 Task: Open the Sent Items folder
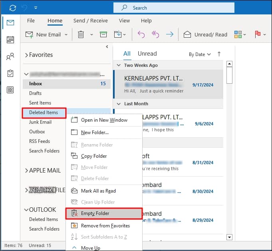tap(40, 103)
